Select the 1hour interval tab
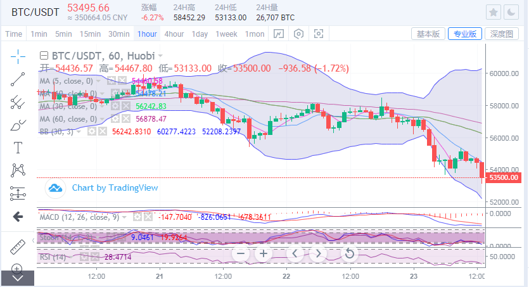Screen dimensions: 529x287 (147, 34)
